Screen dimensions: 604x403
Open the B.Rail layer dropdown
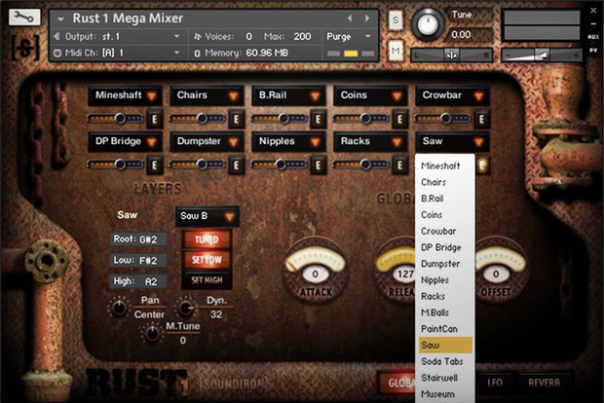click(289, 95)
